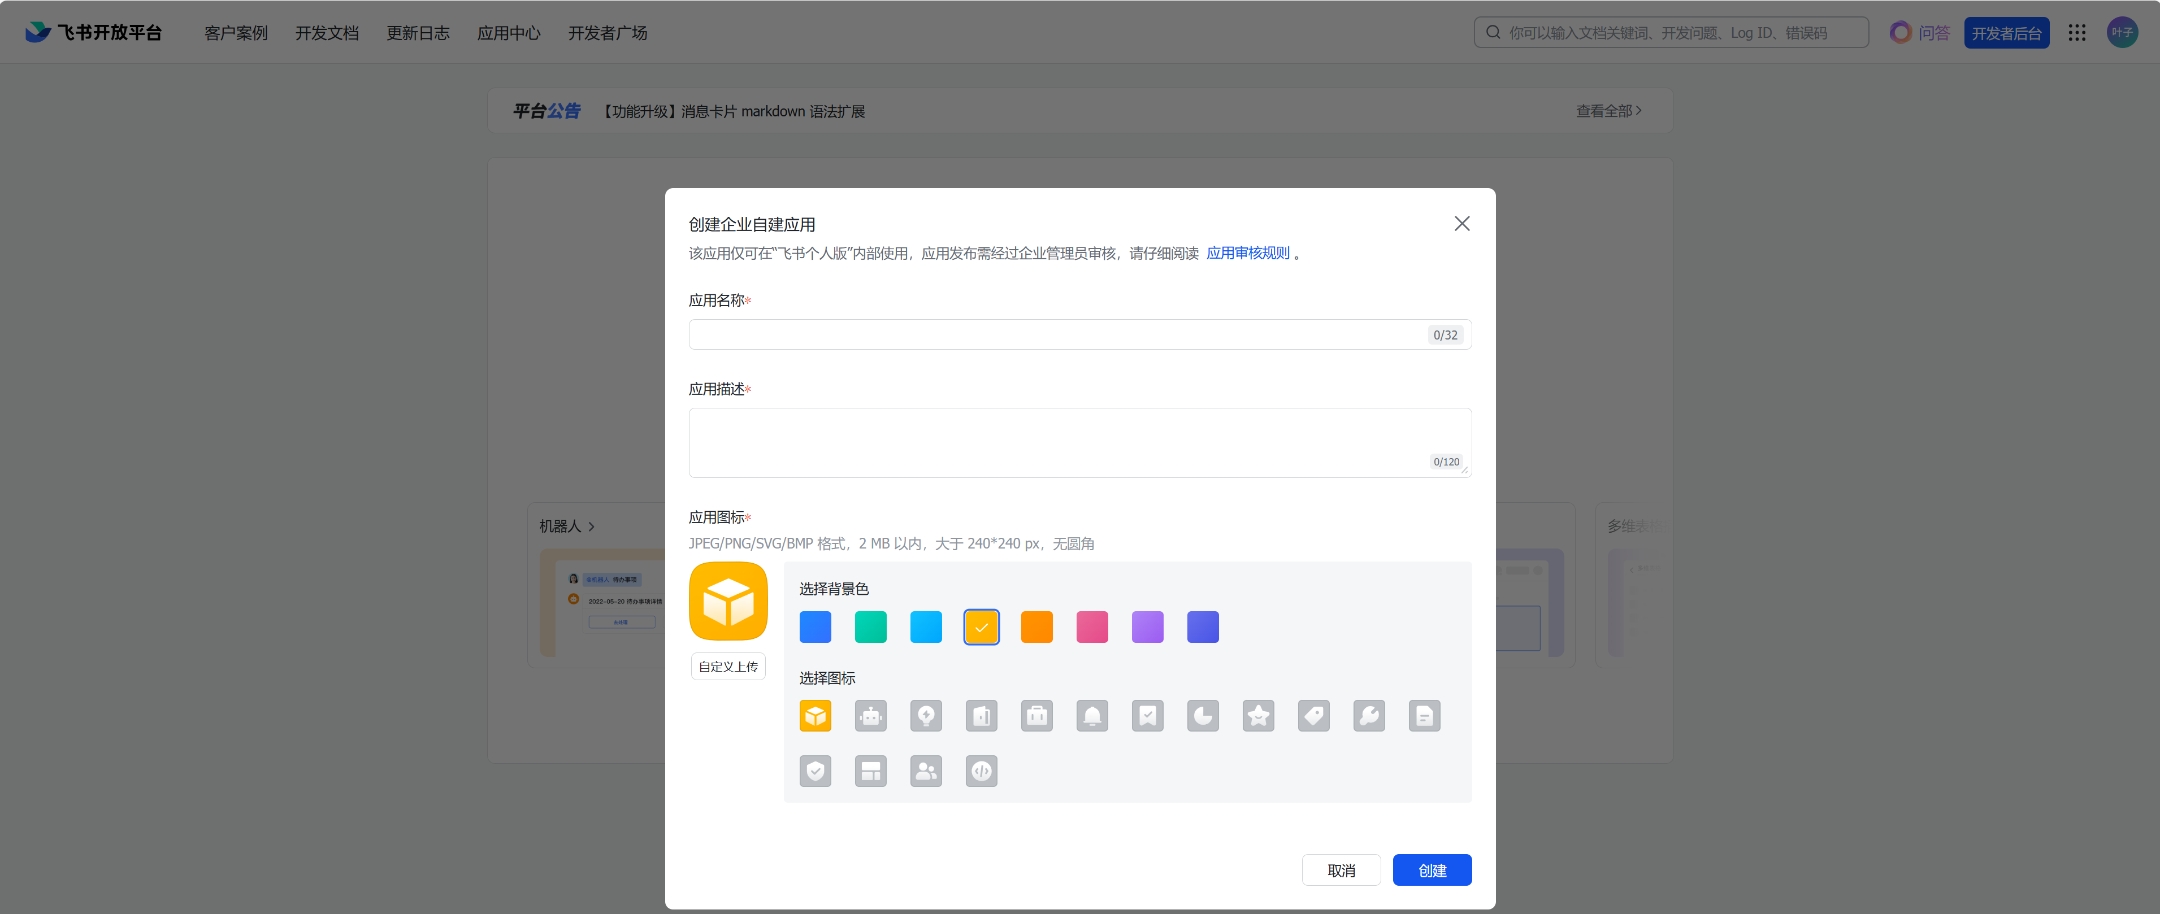Select the pie chart app icon
The width and height of the screenshot is (2160, 914).
pos(1203,716)
